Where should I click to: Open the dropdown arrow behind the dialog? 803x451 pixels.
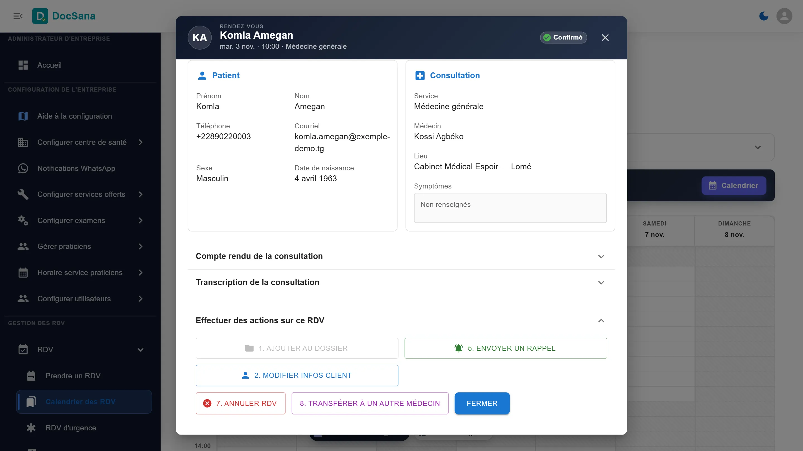[x=758, y=147]
